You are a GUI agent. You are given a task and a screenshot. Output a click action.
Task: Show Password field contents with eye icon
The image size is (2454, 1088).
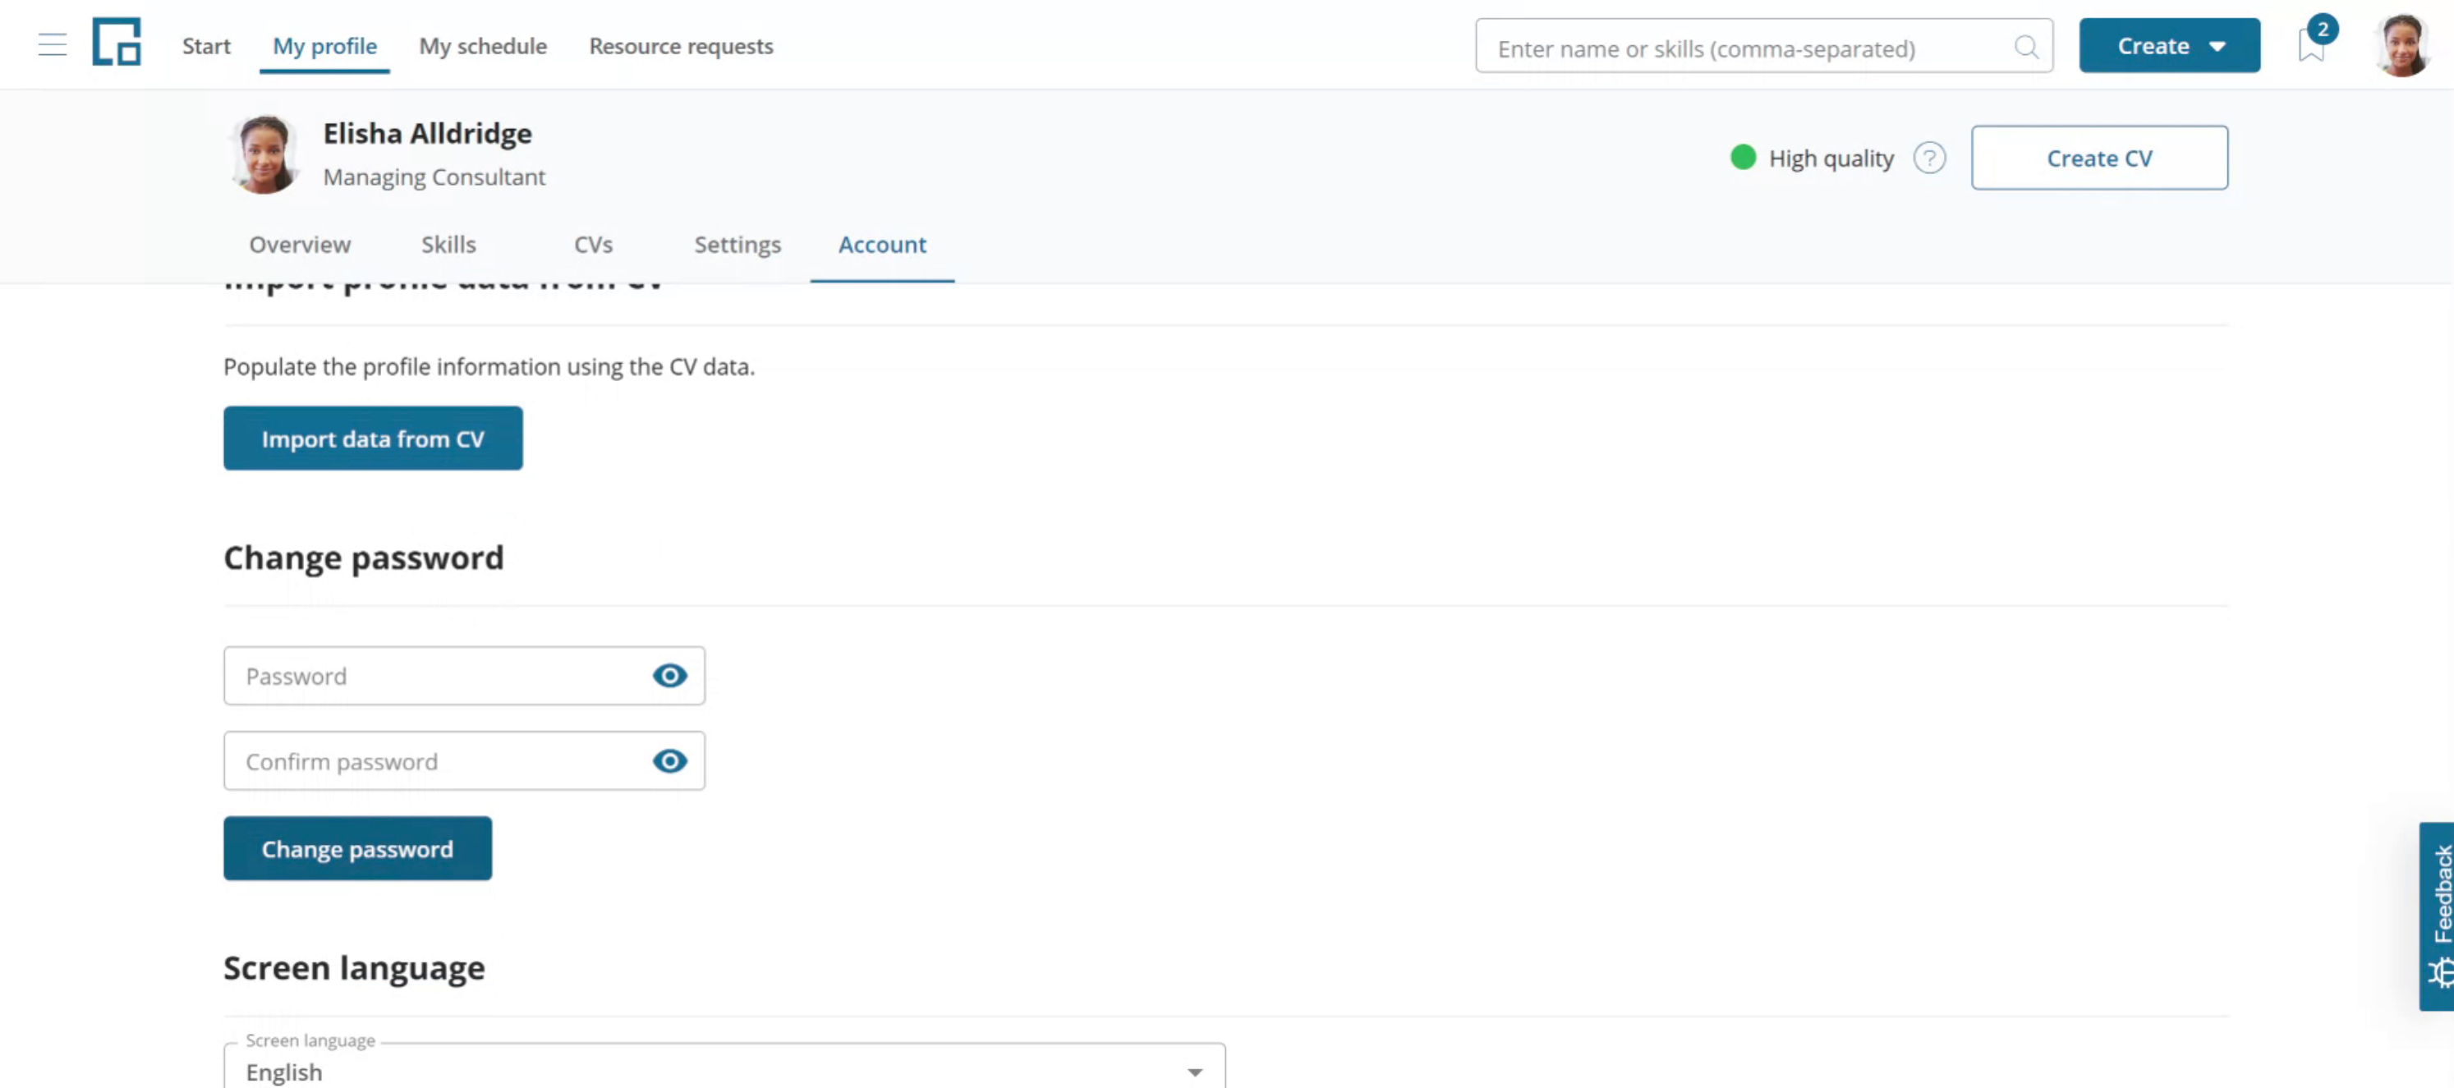pyautogui.click(x=669, y=676)
